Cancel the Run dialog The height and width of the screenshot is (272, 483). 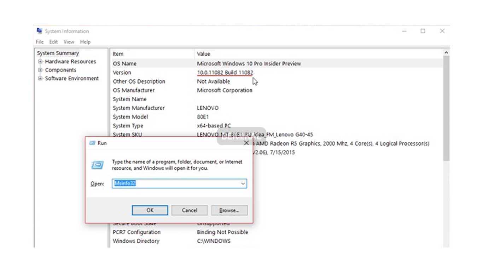190,210
